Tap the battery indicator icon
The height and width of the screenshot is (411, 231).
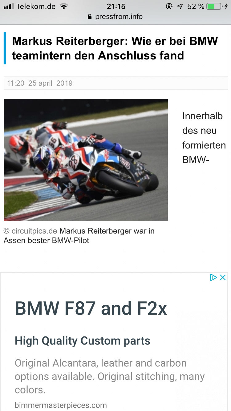(214, 6)
